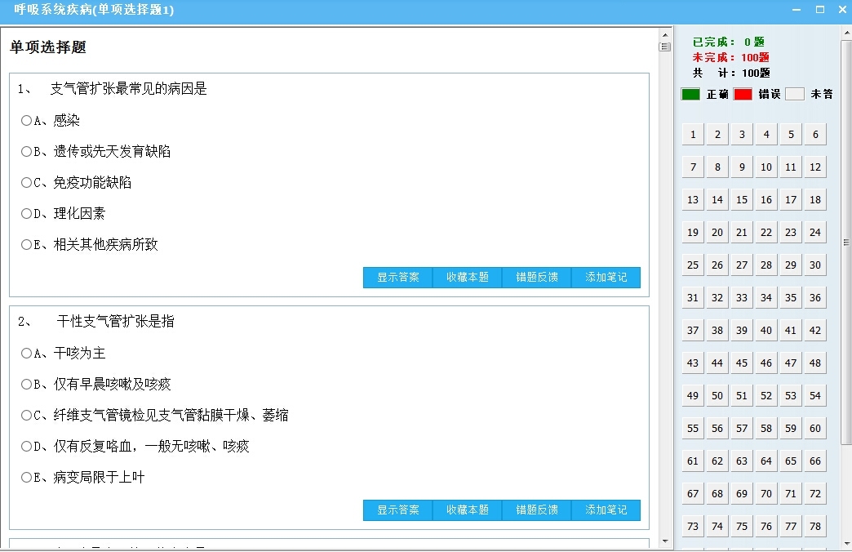Choose option C 免疫功能缺陷 in question 1
The image size is (852, 552).
point(26,182)
